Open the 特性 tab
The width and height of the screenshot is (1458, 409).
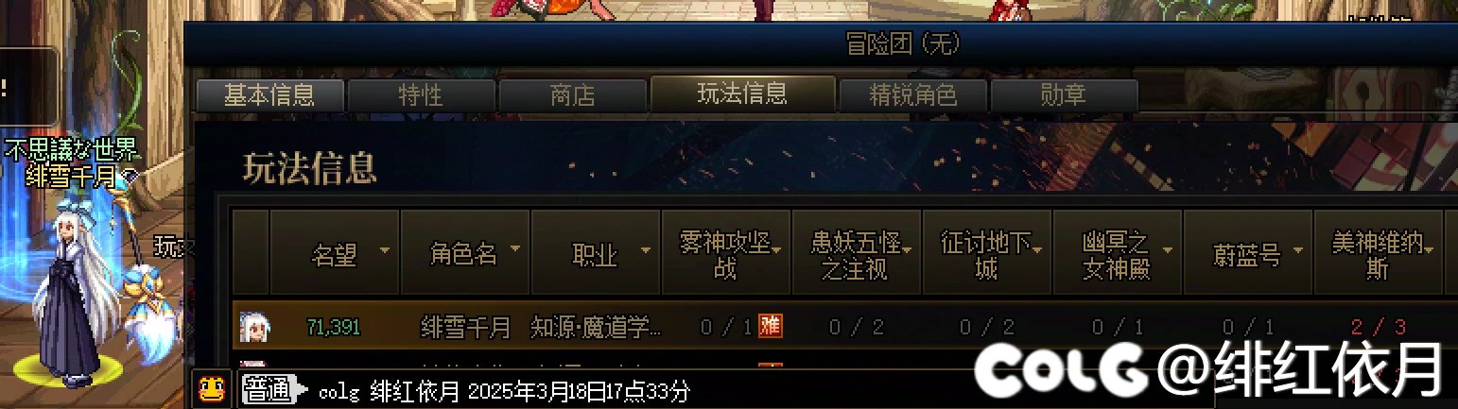click(421, 95)
